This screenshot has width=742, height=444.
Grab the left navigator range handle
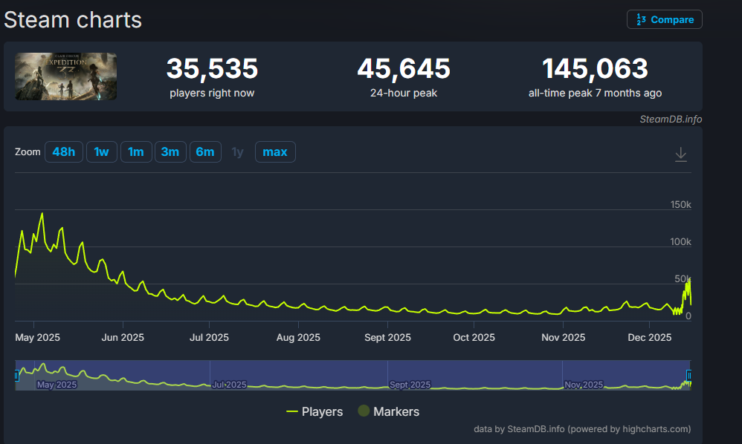(x=16, y=376)
